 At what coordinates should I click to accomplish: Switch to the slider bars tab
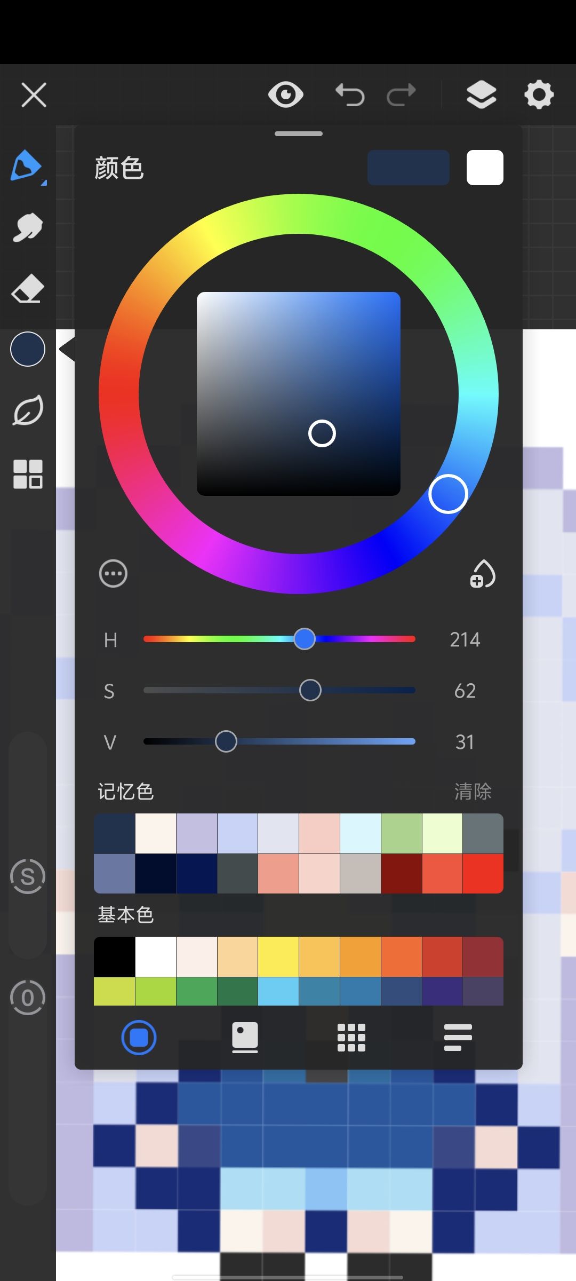click(x=458, y=1038)
